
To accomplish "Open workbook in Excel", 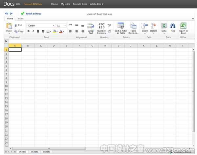I will (x=184, y=29).
